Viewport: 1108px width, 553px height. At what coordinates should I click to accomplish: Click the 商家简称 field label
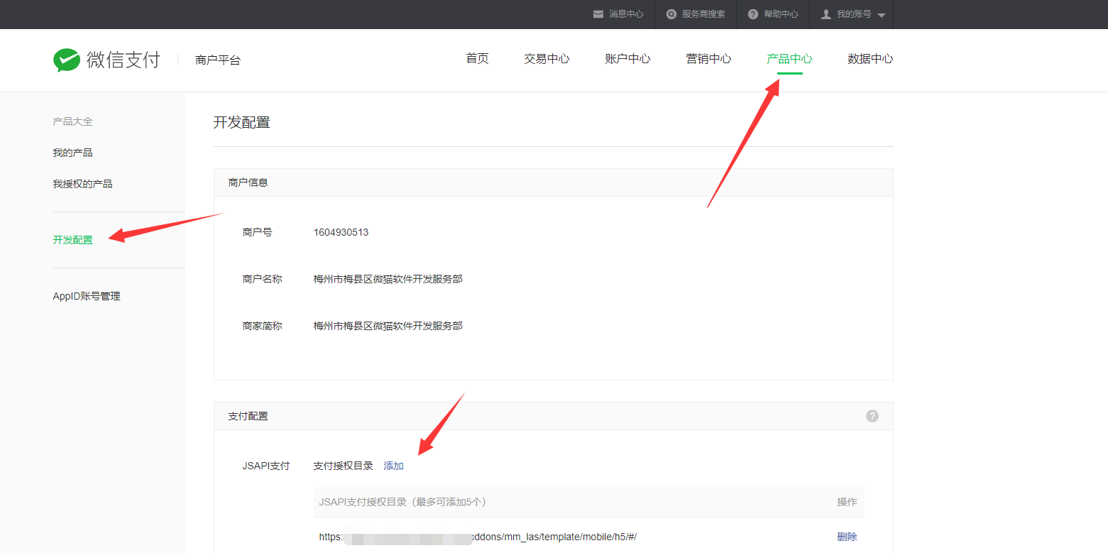click(x=262, y=326)
